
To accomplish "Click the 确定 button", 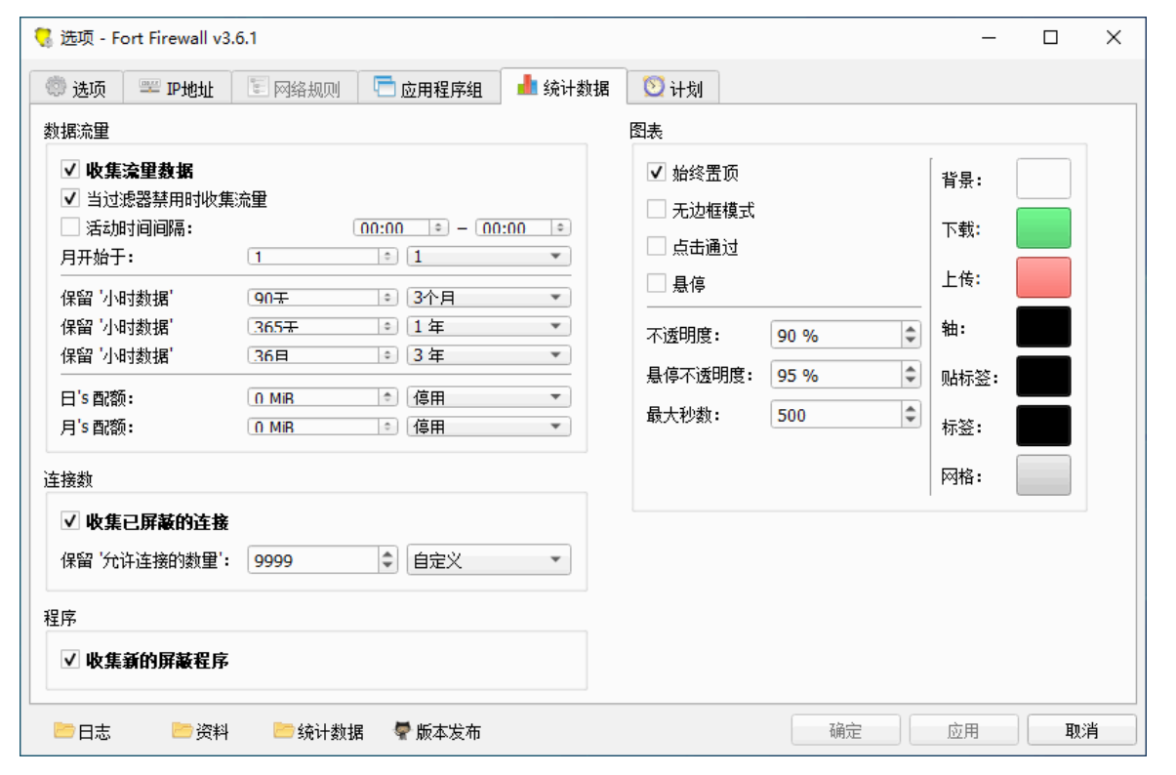I will coord(845,730).
